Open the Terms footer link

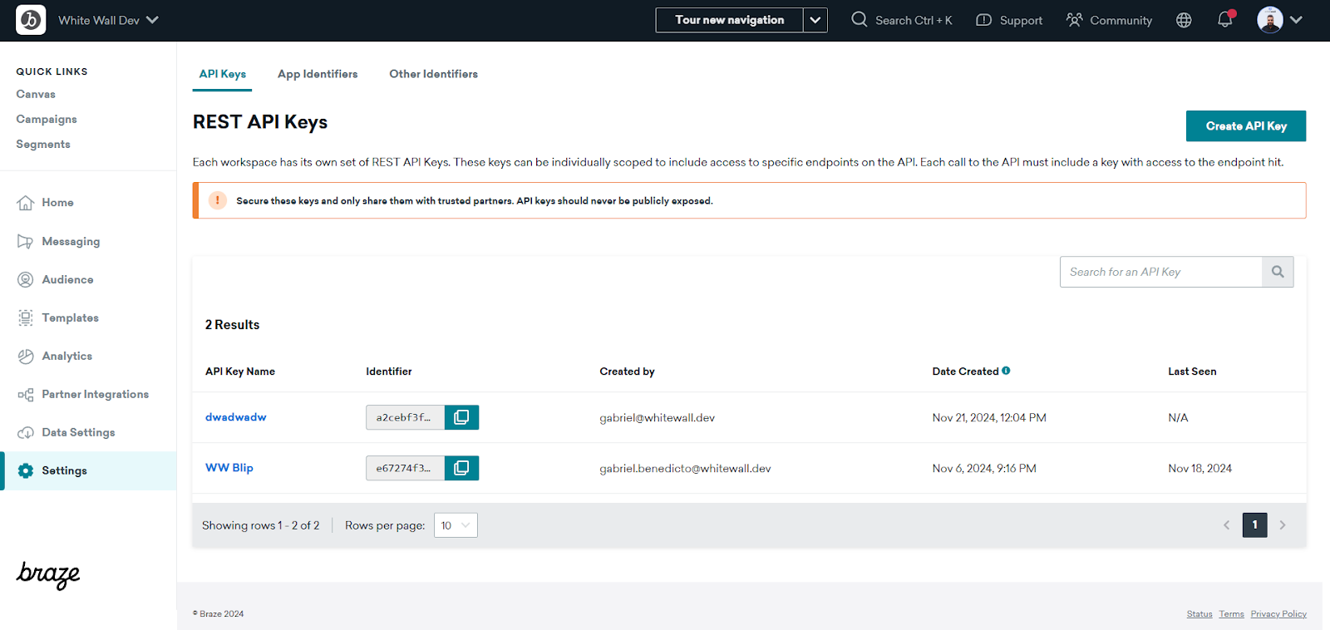[1232, 614]
